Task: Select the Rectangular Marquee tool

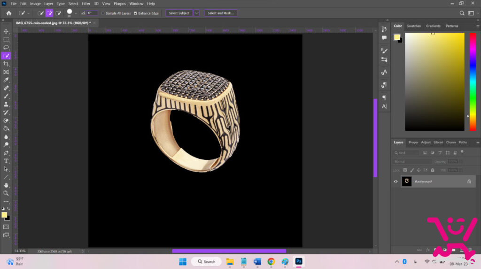Action: [x=6, y=40]
